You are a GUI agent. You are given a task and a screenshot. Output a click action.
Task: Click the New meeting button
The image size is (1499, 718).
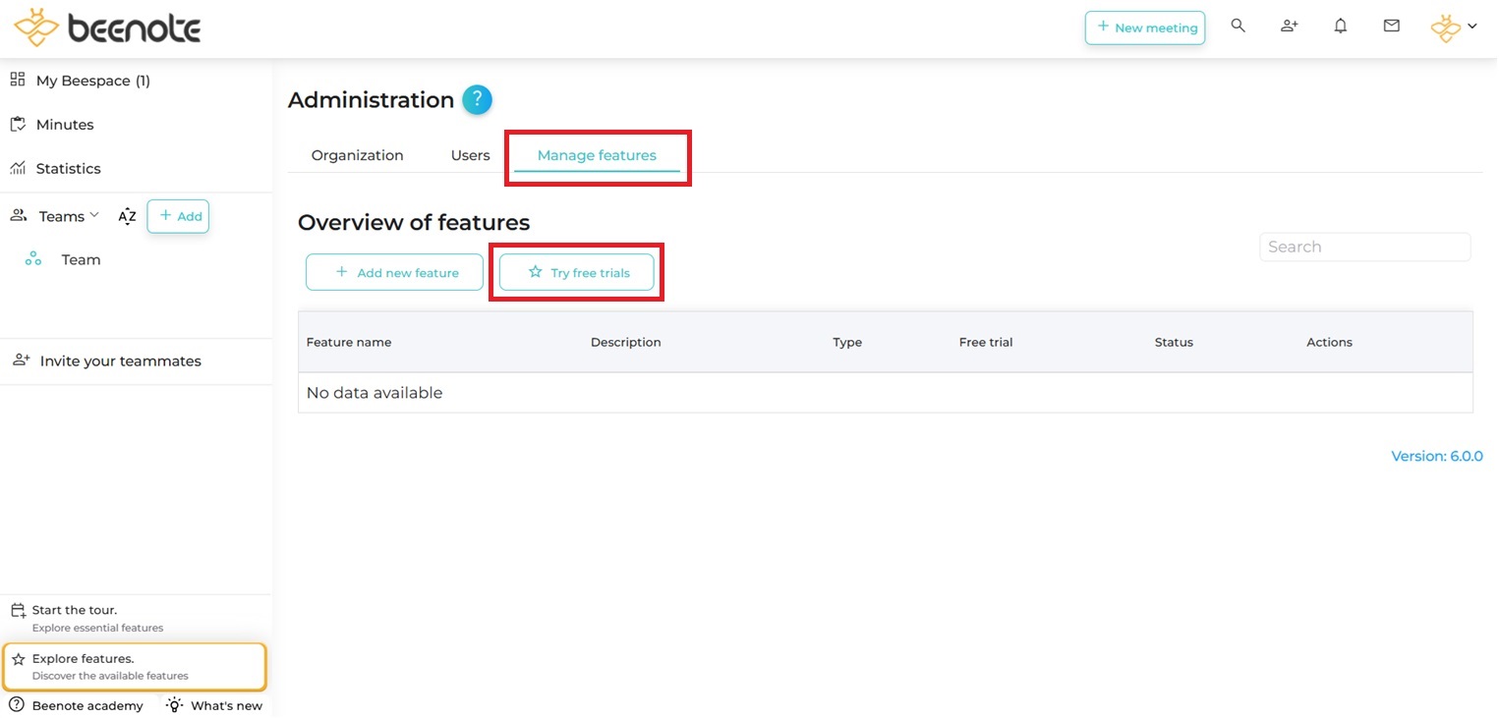click(1145, 28)
